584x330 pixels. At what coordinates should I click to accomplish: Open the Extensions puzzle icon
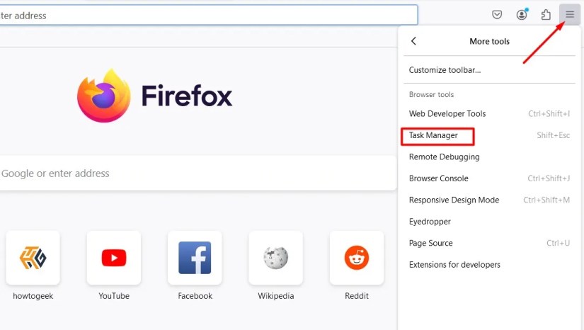[x=546, y=15]
